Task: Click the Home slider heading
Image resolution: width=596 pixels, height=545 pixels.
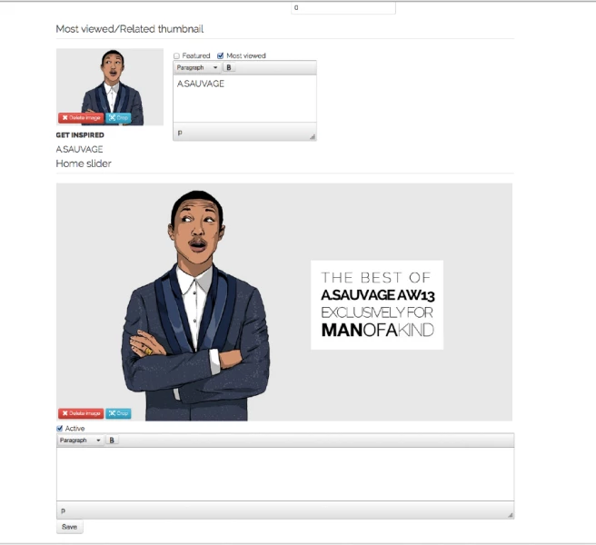Action: (84, 163)
